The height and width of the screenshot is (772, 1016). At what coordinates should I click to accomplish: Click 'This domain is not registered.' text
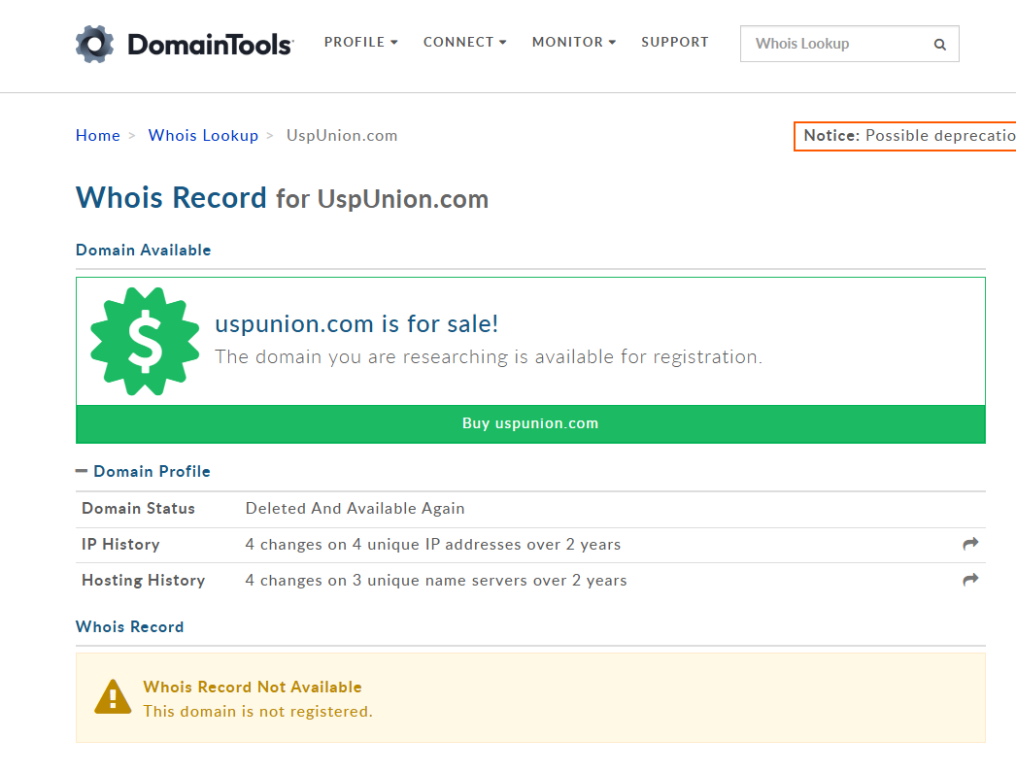coord(258,711)
